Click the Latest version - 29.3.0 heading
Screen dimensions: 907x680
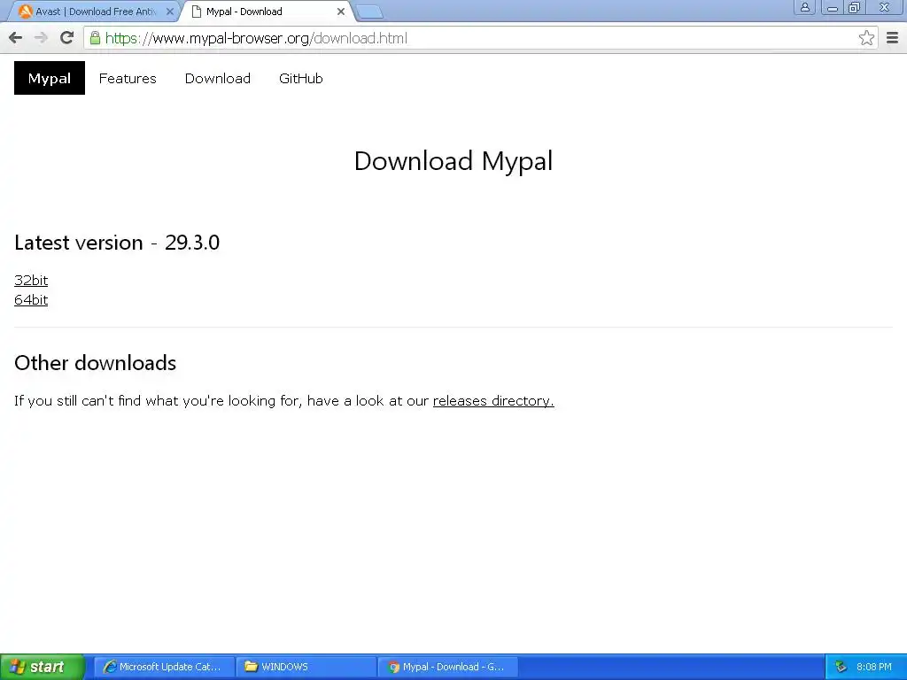tap(117, 243)
